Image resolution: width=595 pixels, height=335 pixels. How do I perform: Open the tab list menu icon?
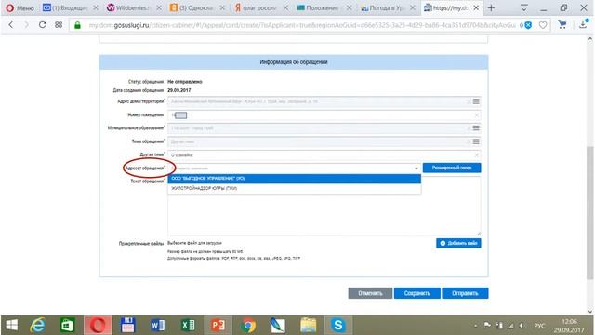pos(524,7)
